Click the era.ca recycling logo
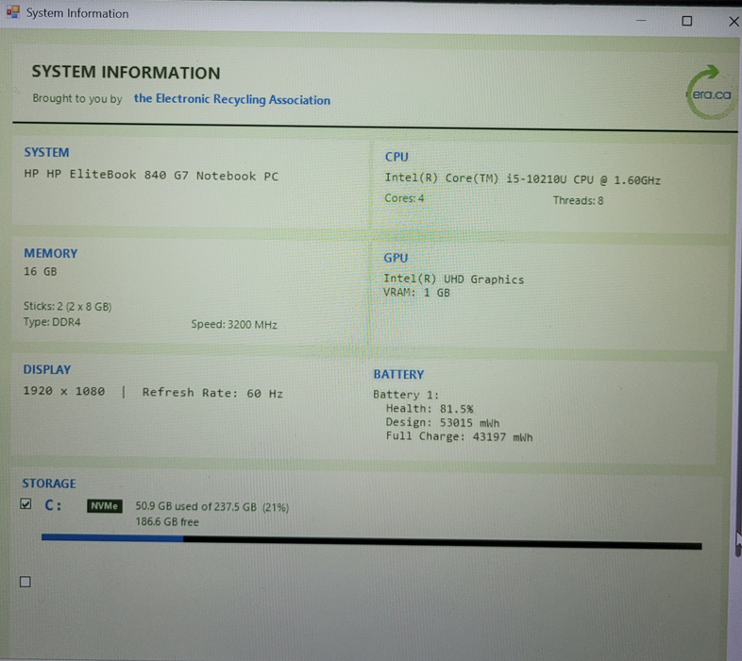 [x=710, y=92]
